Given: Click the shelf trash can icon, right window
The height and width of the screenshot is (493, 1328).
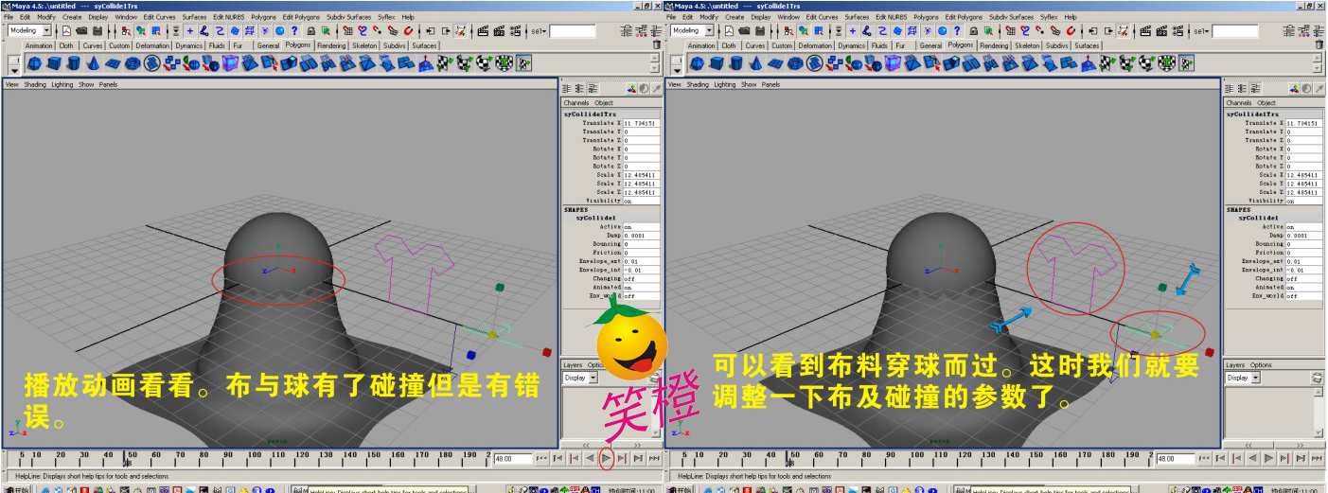Looking at the screenshot, I should tap(1321, 44).
